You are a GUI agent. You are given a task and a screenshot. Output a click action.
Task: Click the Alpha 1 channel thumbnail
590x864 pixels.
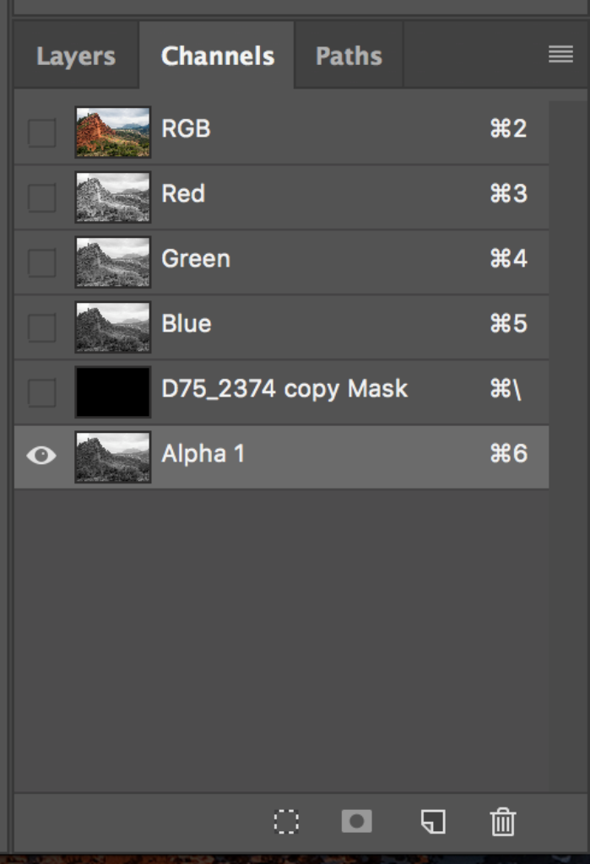(112, 456)
